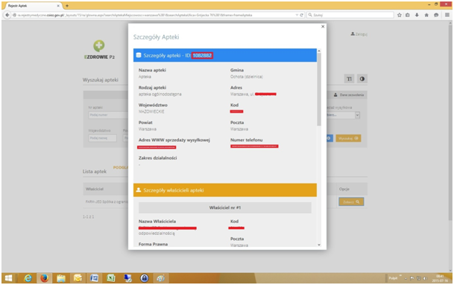Open the Firefox hamburger menu
This screenshot has height=285, width=454.
coord(447,15)
